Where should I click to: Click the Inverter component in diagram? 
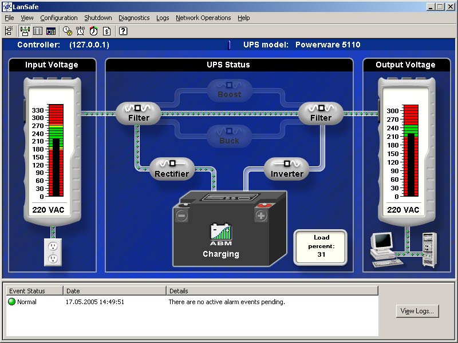287,169
